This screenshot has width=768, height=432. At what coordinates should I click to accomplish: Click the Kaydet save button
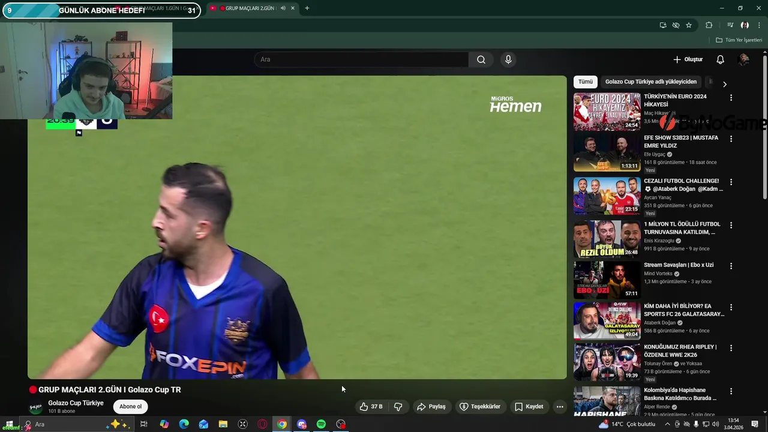(529, 407)
